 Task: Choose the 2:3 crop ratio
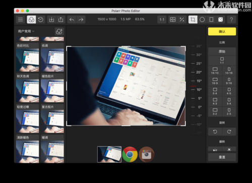tap(229, 111)
